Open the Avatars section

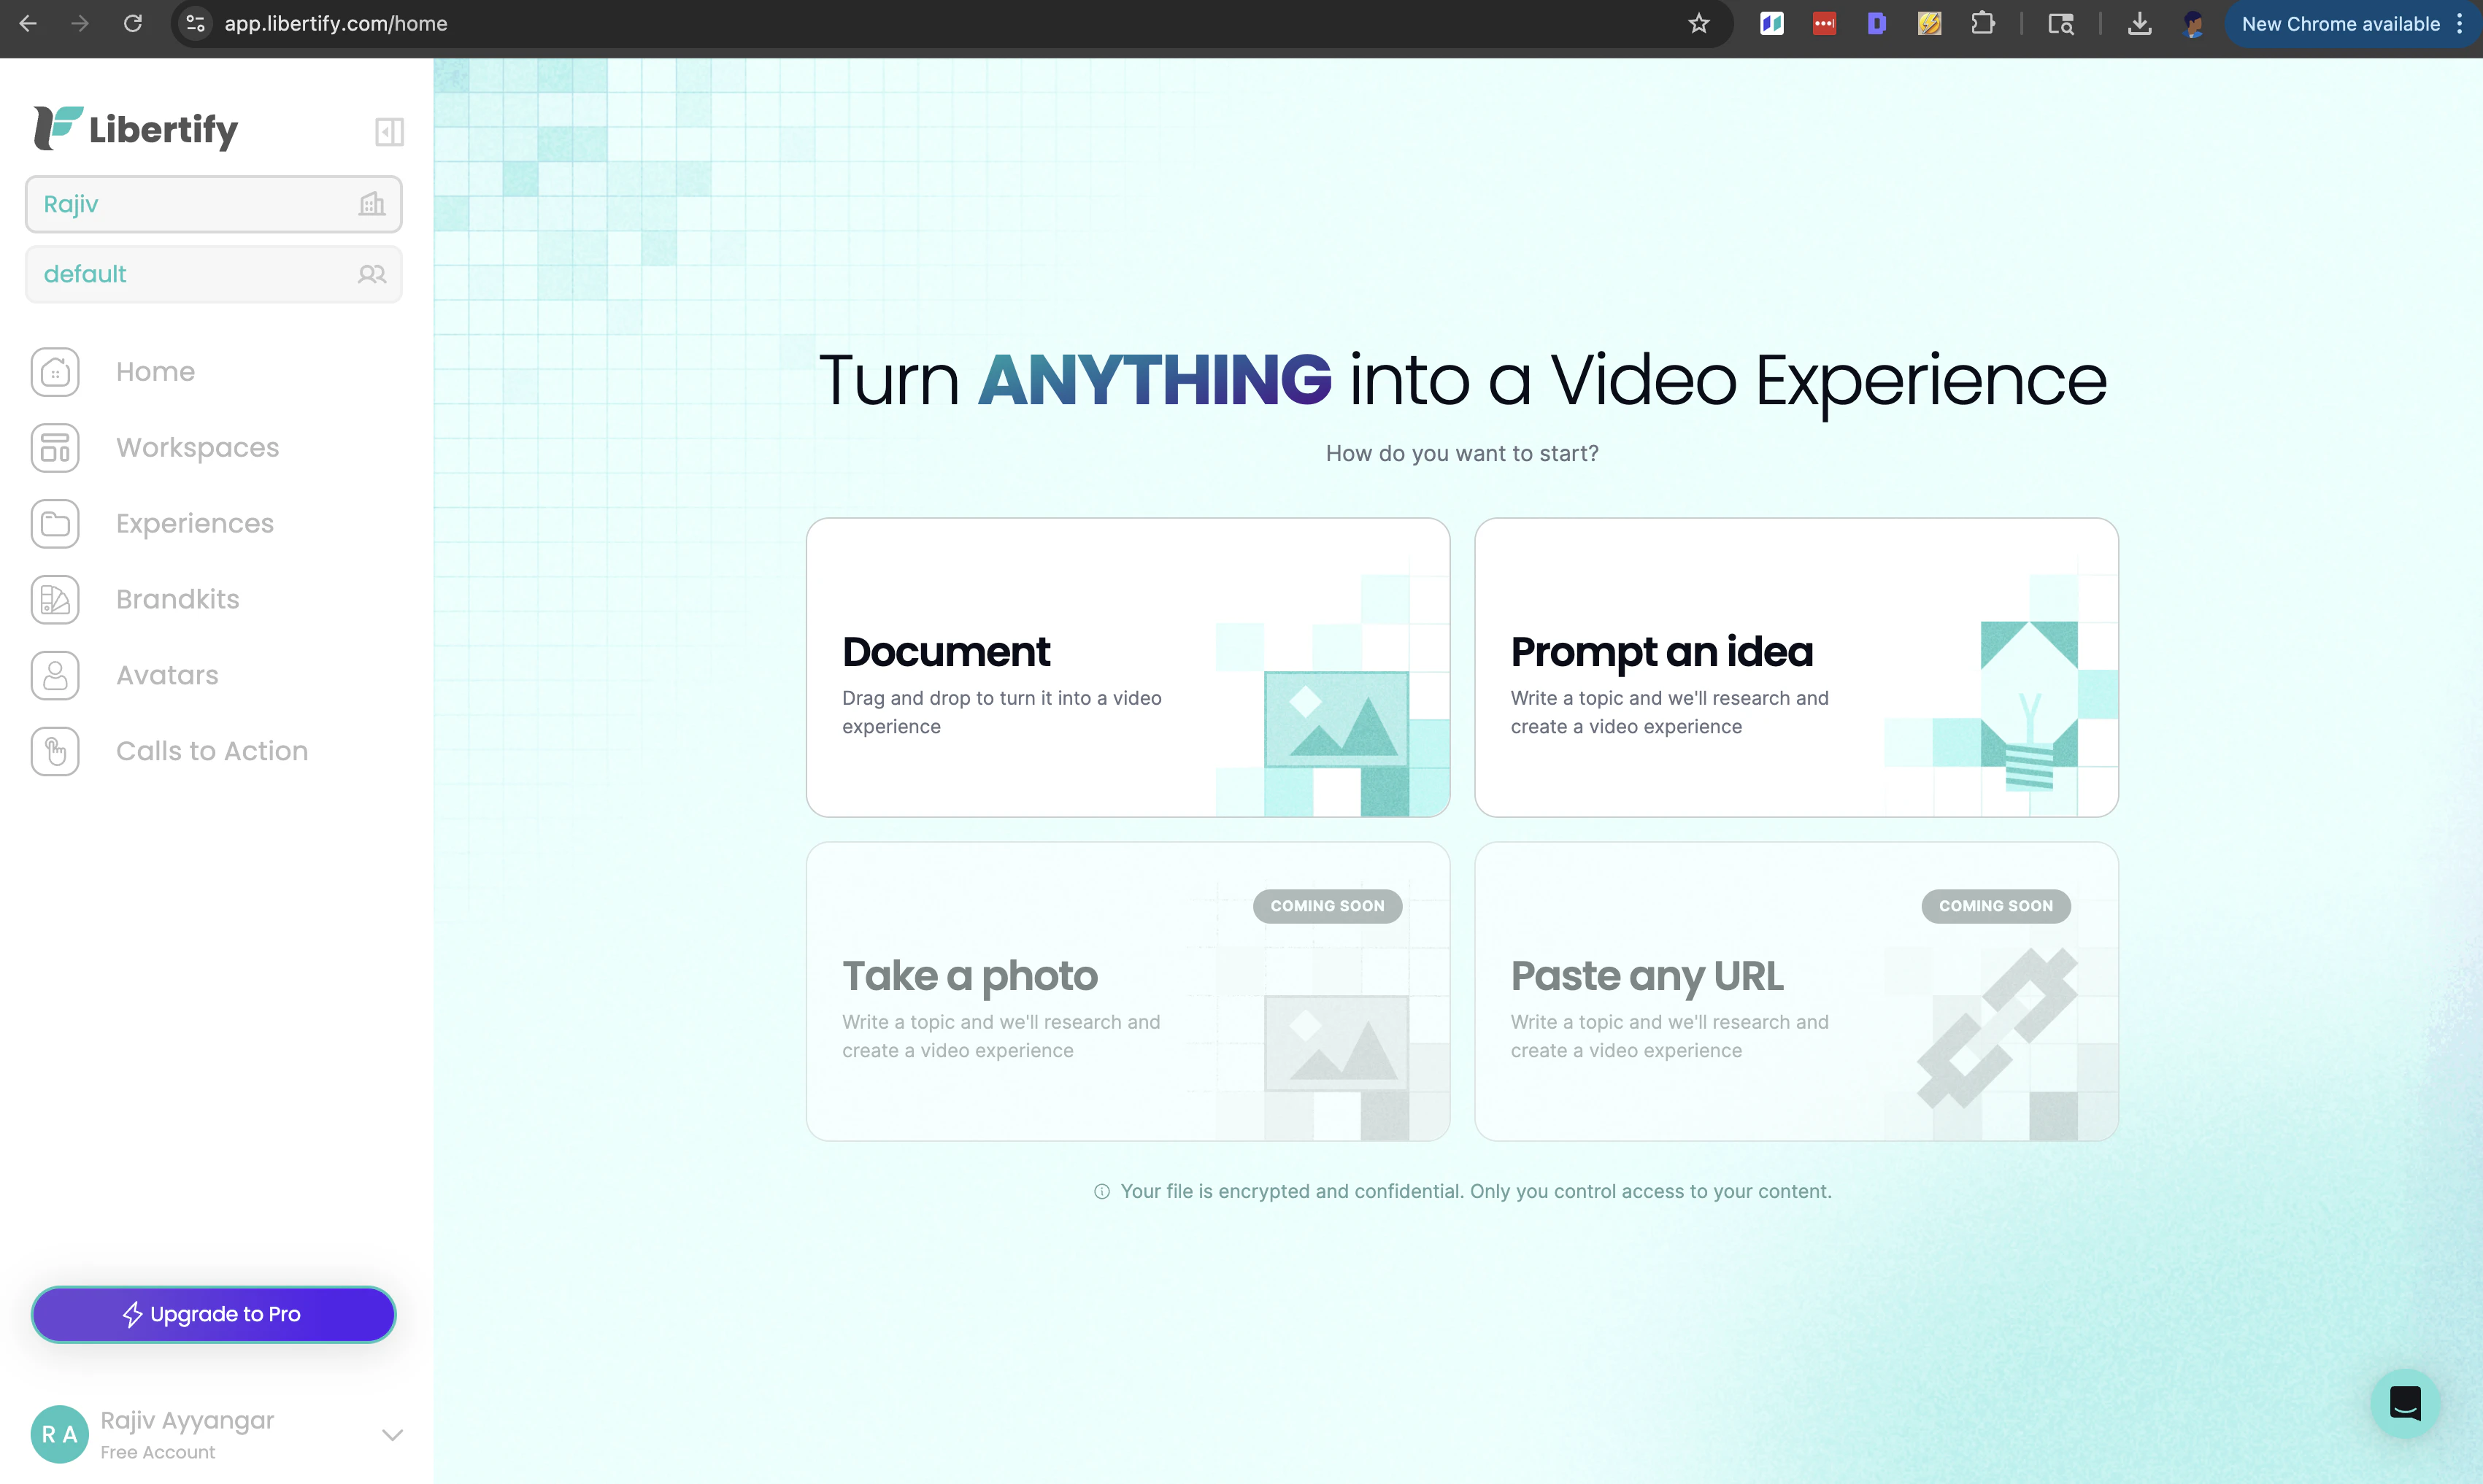[166, 675]
